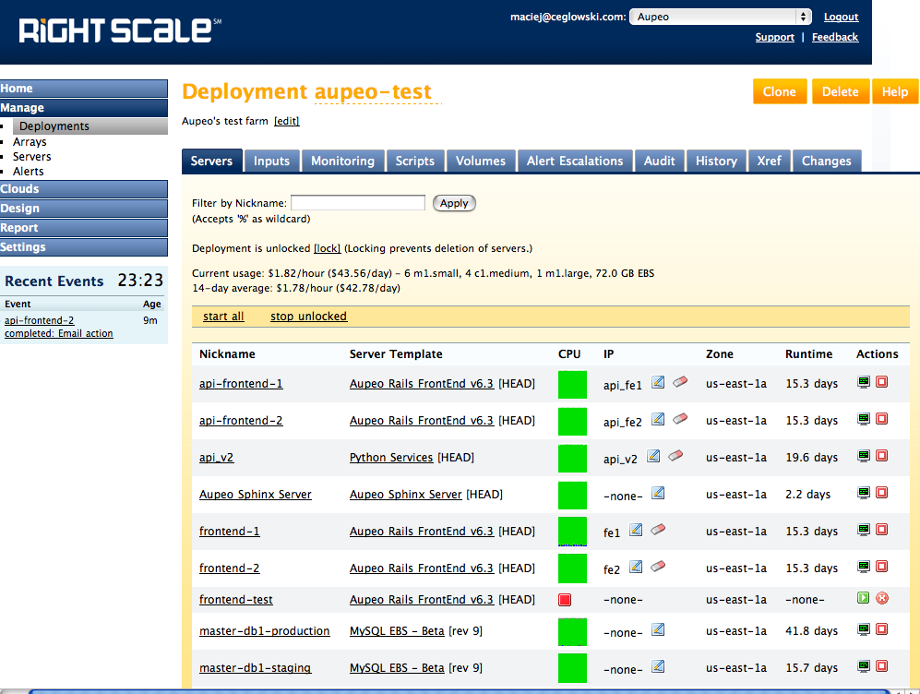Click start all servers link
920x694 pixels.
pos(223,317)
